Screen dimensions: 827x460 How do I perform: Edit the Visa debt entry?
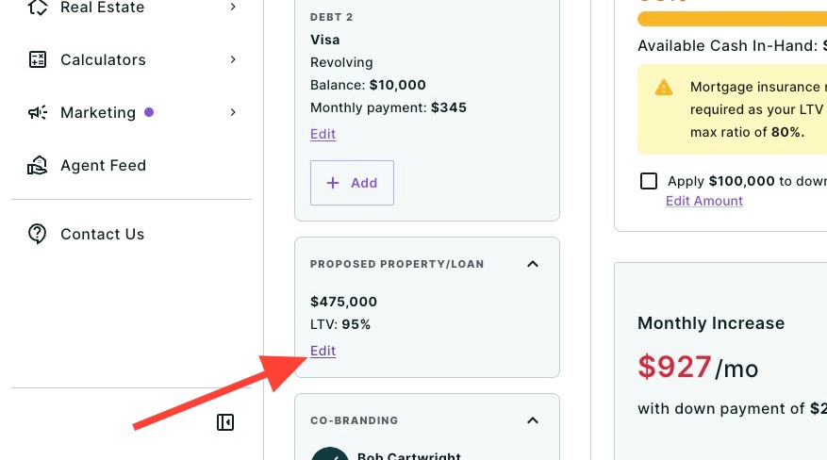[x=323, y=134]
